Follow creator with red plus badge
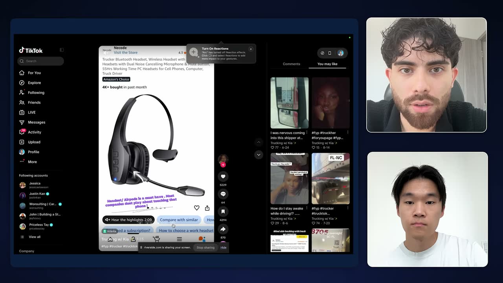The height and width of the screenshot is (283, 503). pyautogui.click(x=223, y=165)
